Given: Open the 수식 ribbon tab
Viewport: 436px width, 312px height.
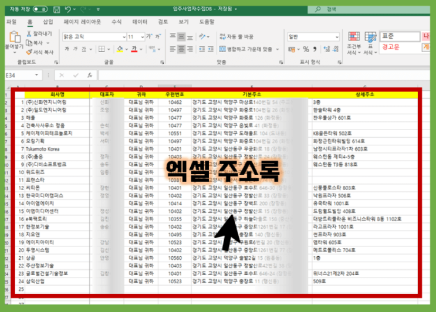Looking at the screenshot, I should point(116,22).
